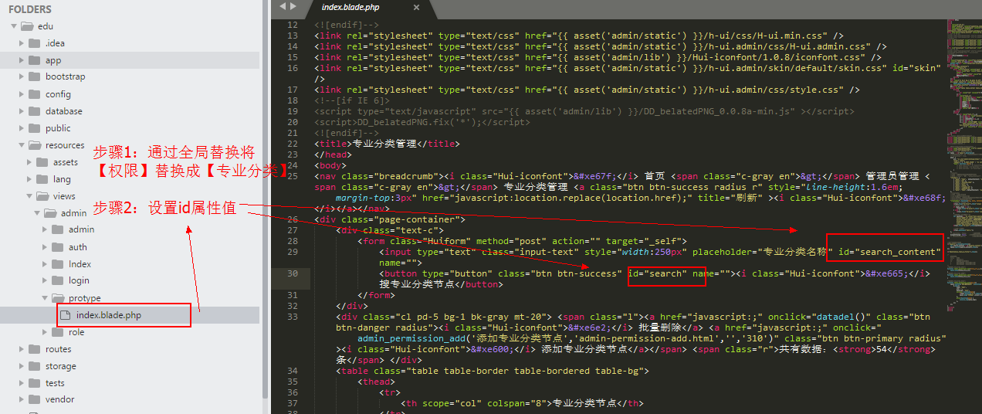Viewport: 982px width, 414px height.
Task: Select the login folder under admin
Action: tap(79, 280)
